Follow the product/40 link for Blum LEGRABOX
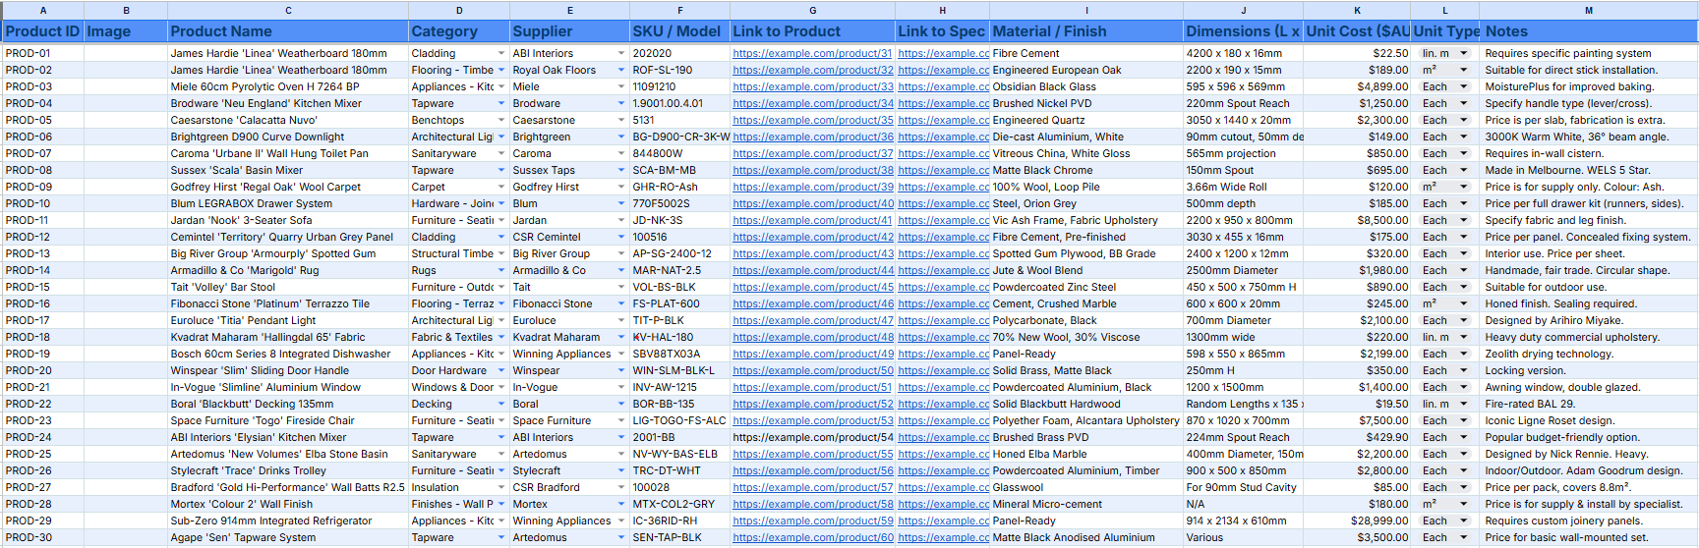 pyautogui.click(x=813, y=204)
